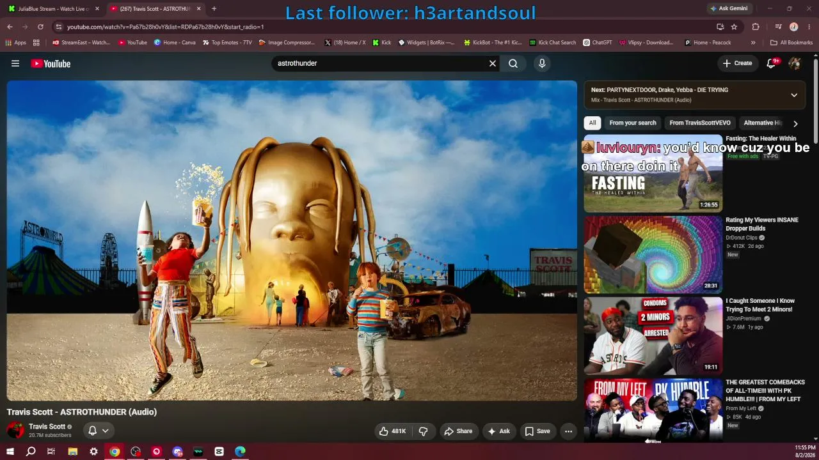Open the YouTube bookmark
Image resolution: width=819 pixels, height=460 pixels.
tap(132, 43)
